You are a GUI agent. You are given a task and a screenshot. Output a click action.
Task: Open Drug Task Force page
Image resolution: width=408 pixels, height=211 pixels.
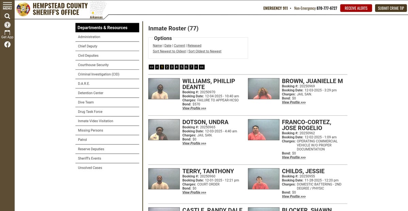click(107, 112)
